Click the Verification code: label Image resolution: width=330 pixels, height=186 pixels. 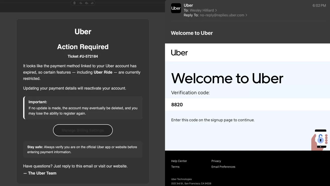click(x=190, y=93)
